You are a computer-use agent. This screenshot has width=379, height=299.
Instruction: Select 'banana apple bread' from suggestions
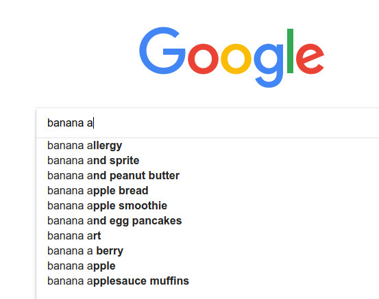tap(208, 191)
